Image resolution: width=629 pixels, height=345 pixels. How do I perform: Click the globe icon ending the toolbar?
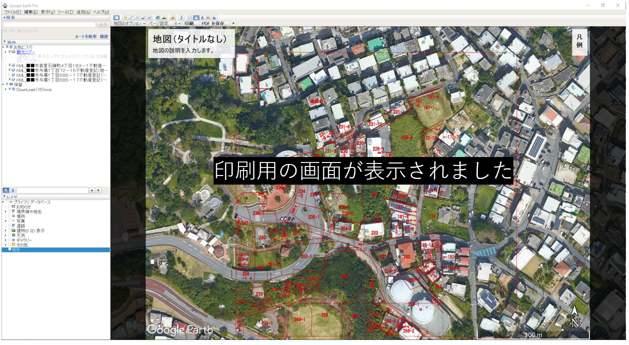[x=214, y=18]
